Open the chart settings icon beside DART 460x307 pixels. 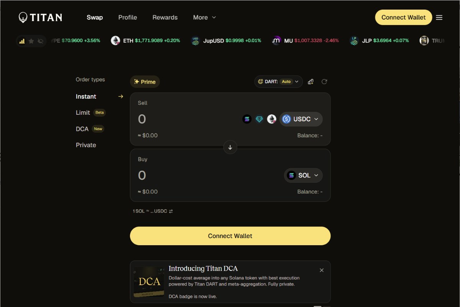coord(311,82)
